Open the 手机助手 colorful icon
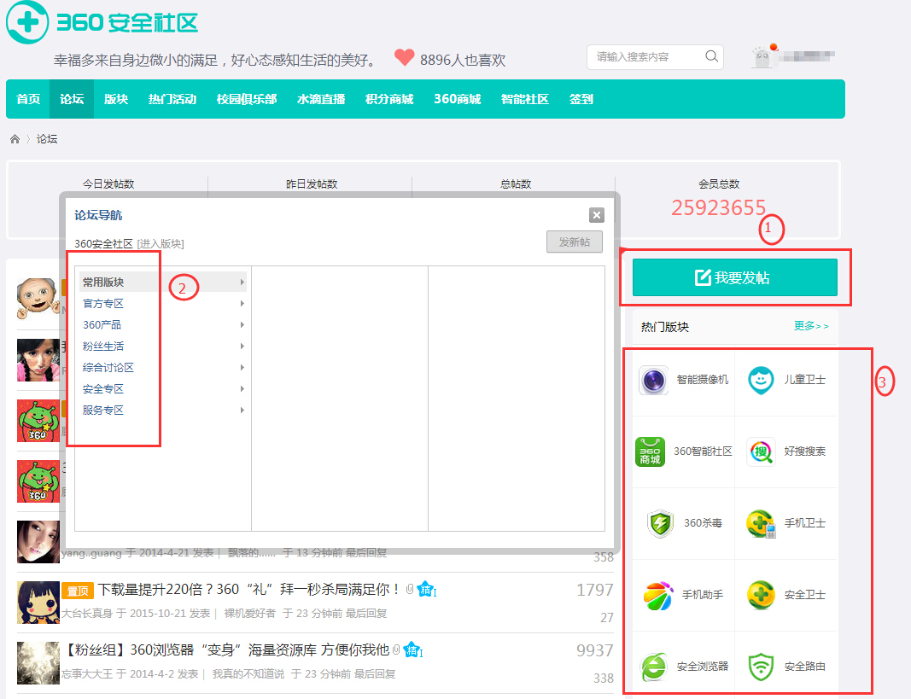This screenshot has width=911, height=699. tap(657, 595)
